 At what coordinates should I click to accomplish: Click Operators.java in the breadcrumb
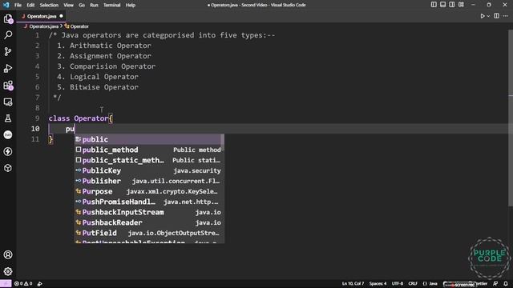44,26
